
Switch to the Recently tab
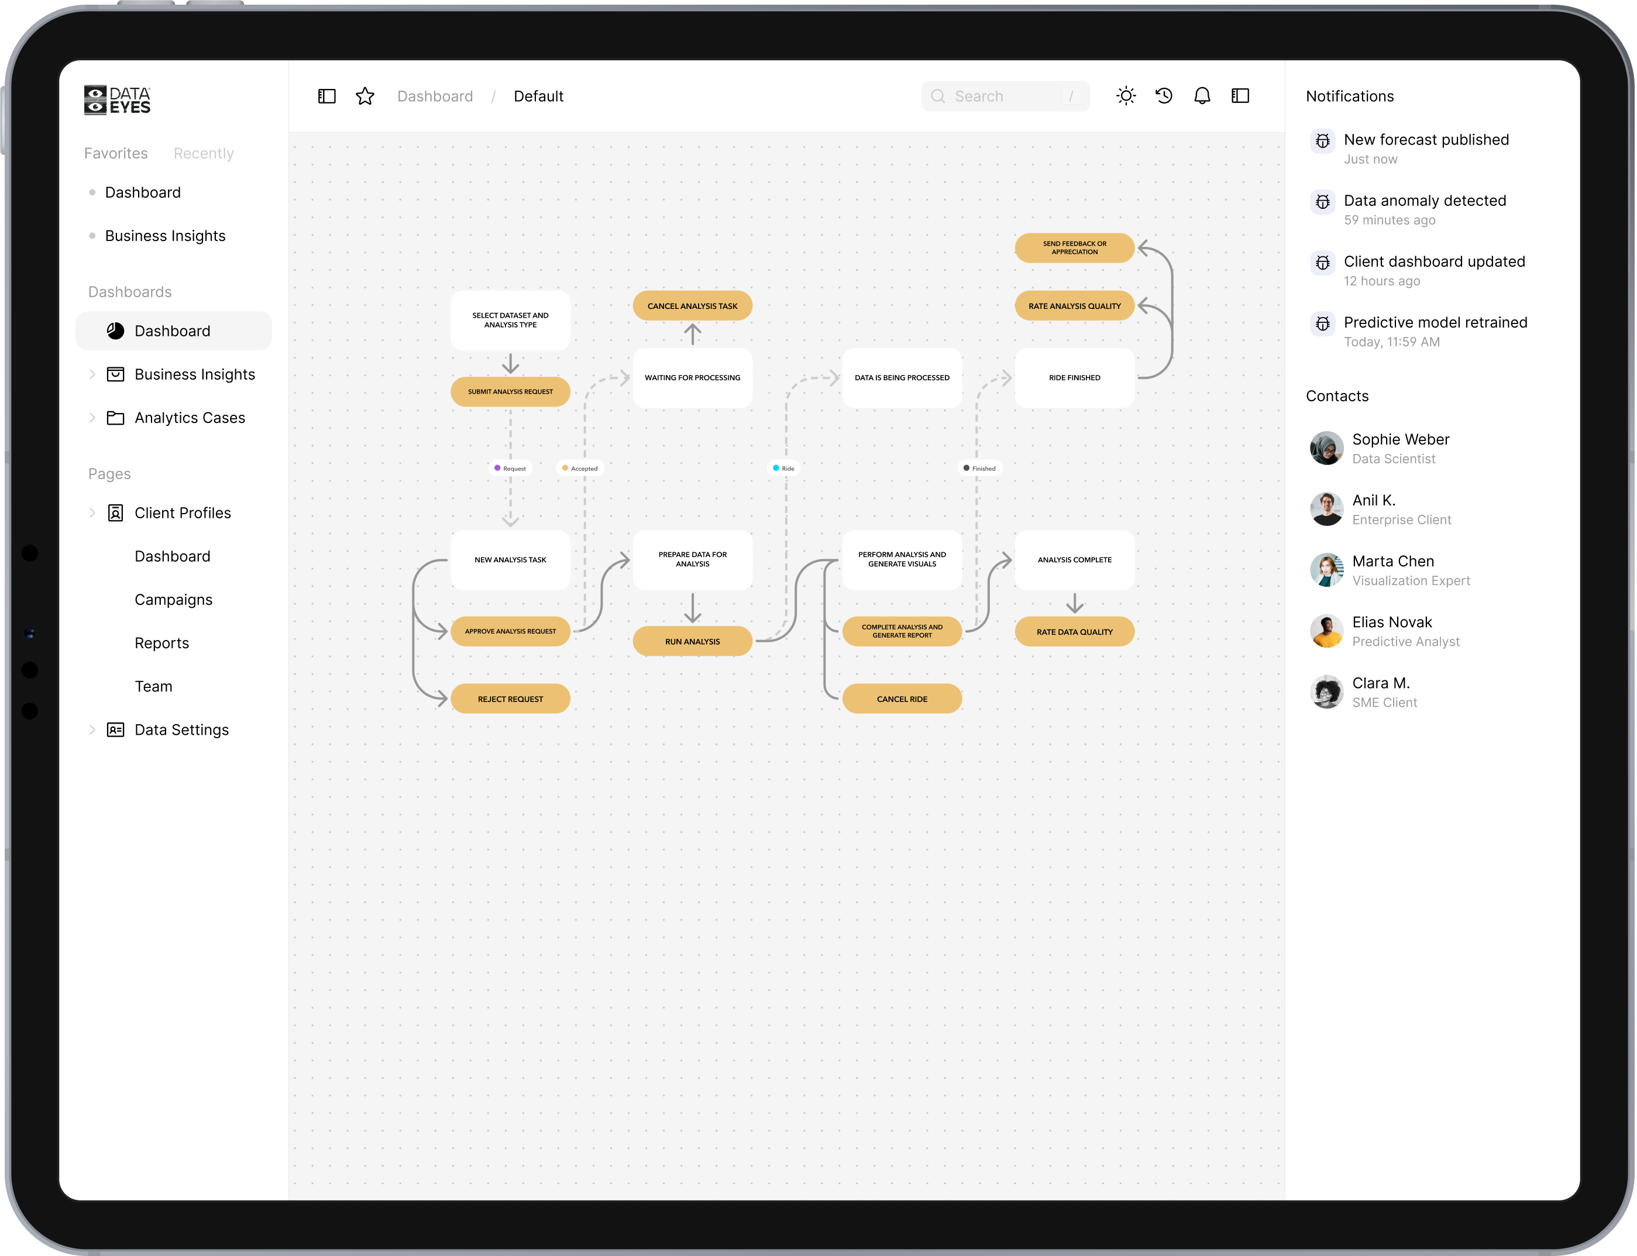point(204,153)
